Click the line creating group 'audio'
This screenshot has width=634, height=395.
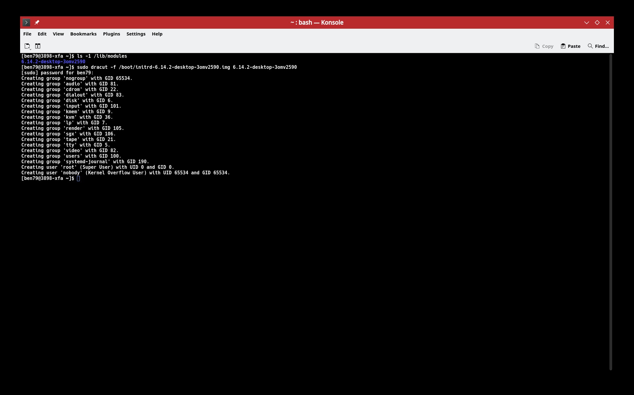[x=70, y=84]
